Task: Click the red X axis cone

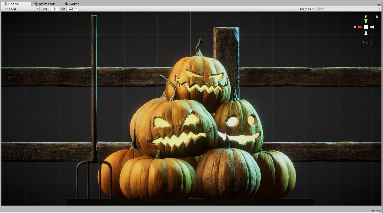Action: point(360,27)
